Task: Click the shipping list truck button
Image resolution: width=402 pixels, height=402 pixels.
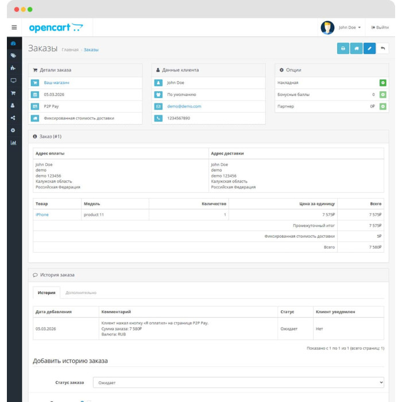Action: coord(357,48)
